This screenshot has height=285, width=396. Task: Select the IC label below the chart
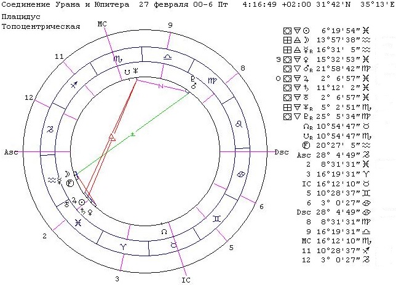187,281
